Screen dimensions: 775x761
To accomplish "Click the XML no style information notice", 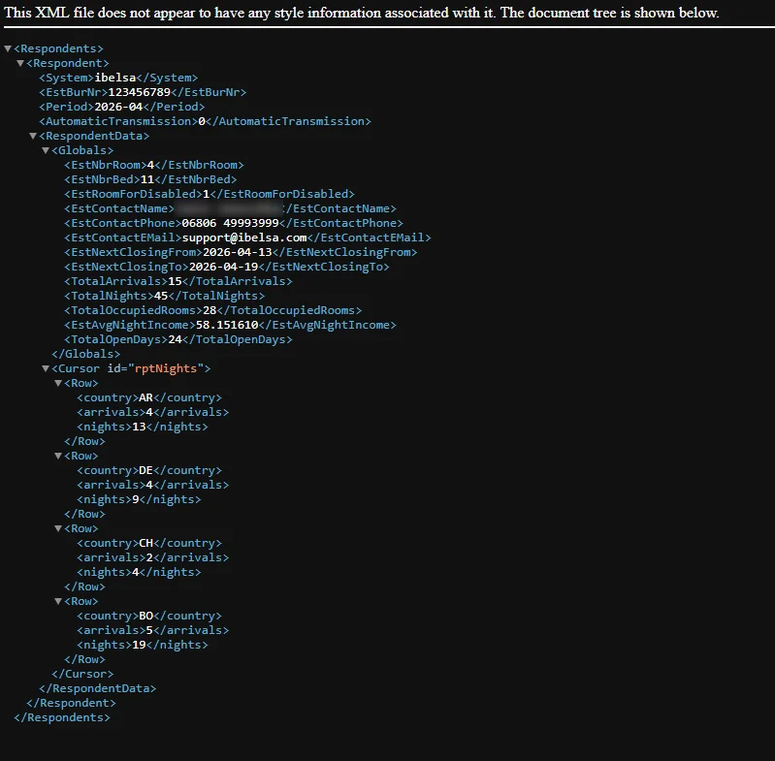I will (361, 13).
